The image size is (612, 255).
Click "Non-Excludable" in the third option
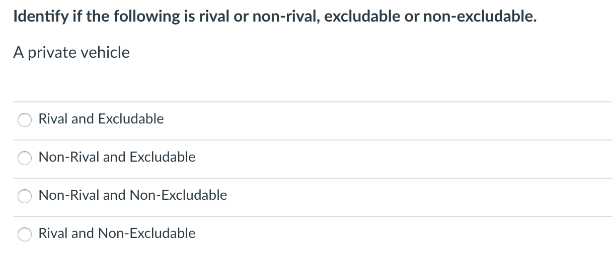coord(179,195)
